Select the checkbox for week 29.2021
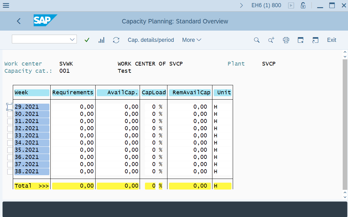348x217 pixels. tap(9, 106)
